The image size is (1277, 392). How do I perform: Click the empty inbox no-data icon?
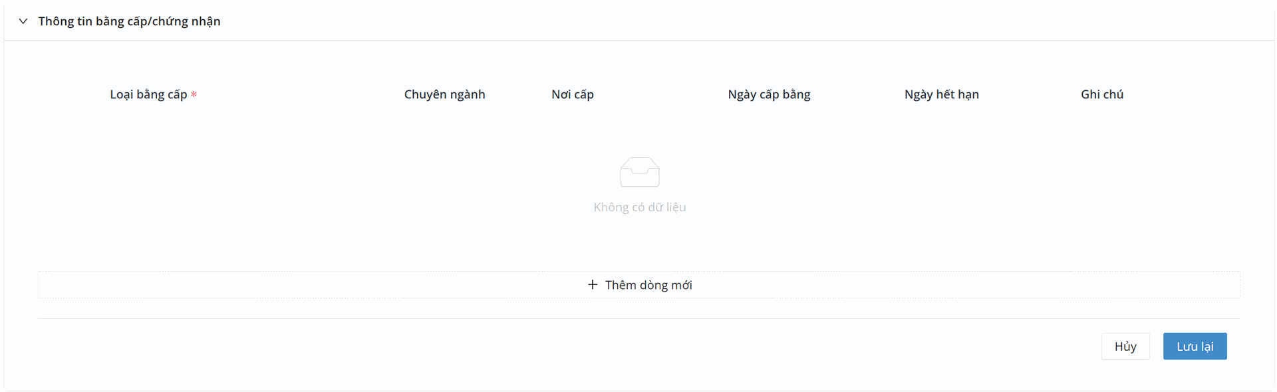point(639,172)
